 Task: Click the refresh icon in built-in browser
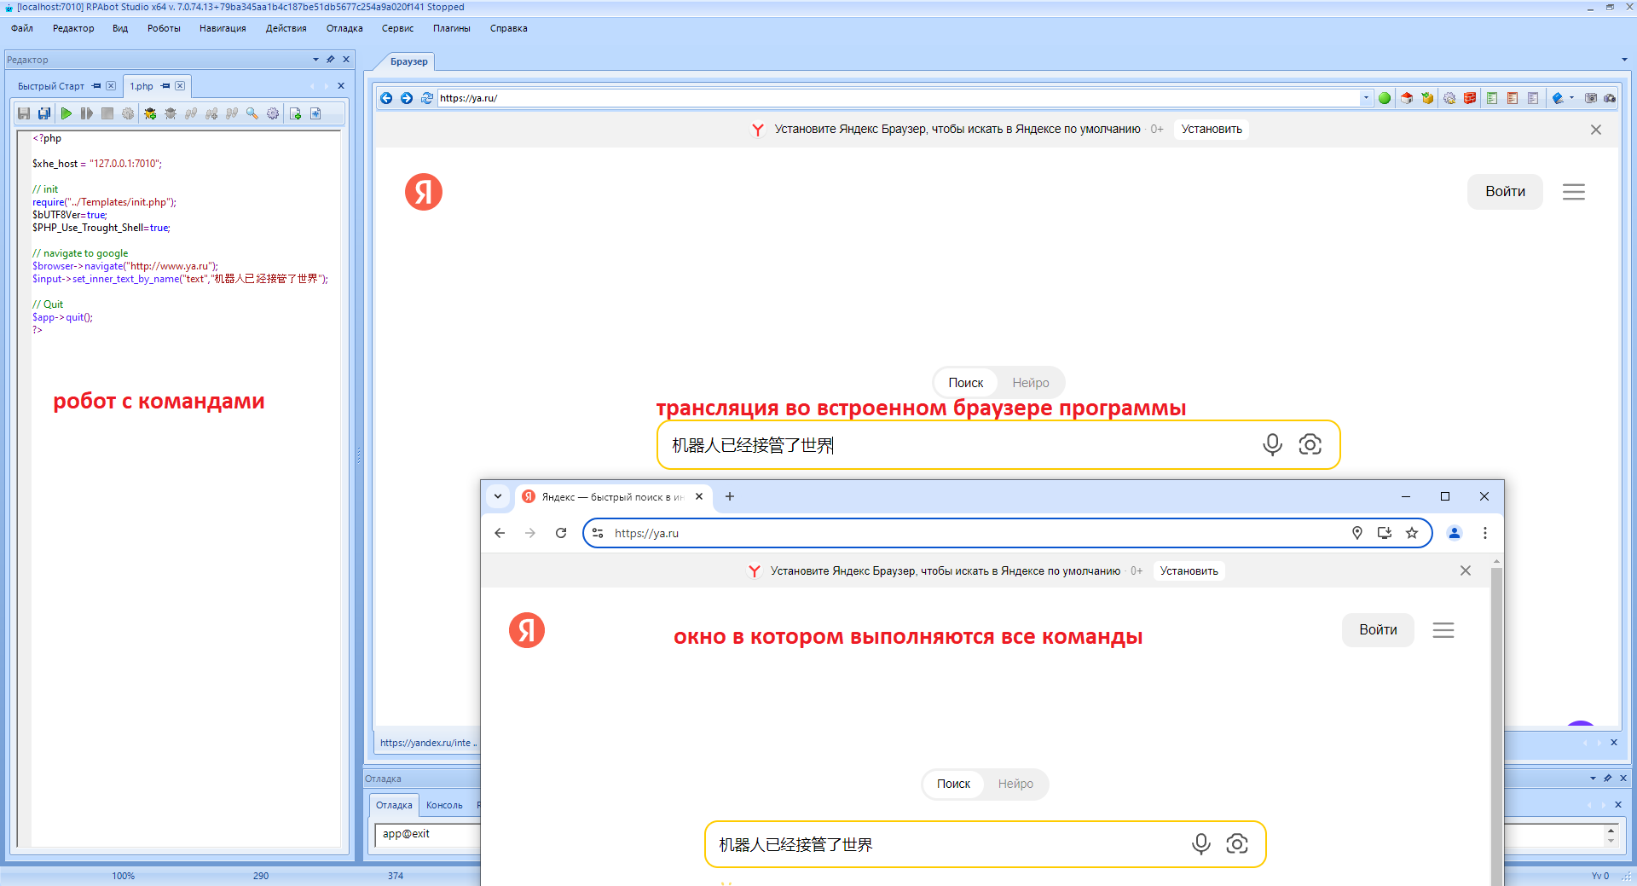point(427,98)
